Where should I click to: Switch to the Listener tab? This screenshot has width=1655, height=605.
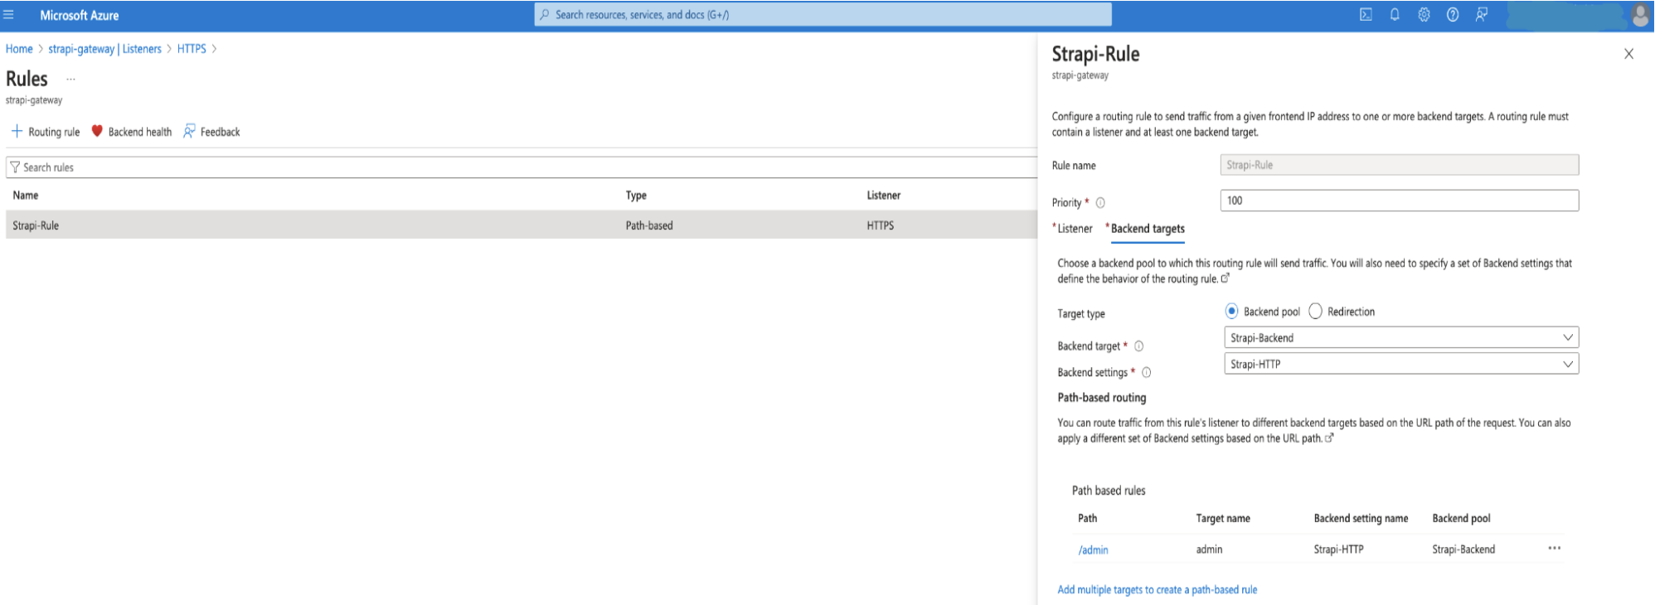(1075, 229)
